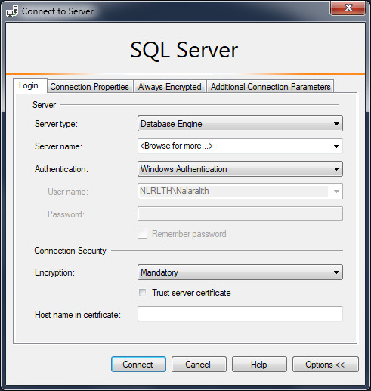Close the Connect to Server dialog

(x=348, y=8)
